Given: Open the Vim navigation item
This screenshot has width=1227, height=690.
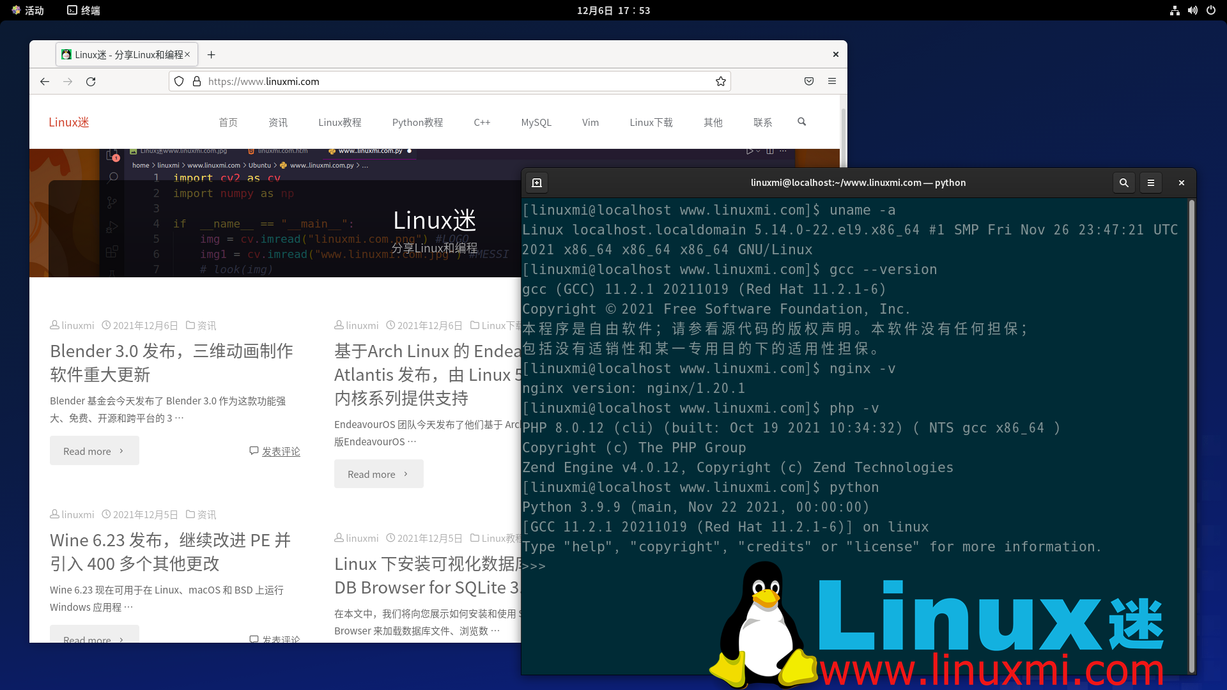Looking at the screenshot, I should pos(590,122).
